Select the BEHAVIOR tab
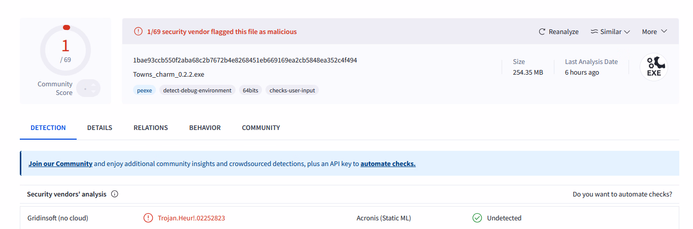693x229 pixels. coord(205,128)
